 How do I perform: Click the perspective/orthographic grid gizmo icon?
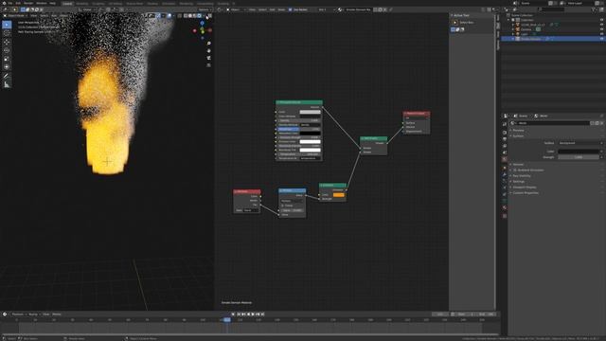[208, 65]
